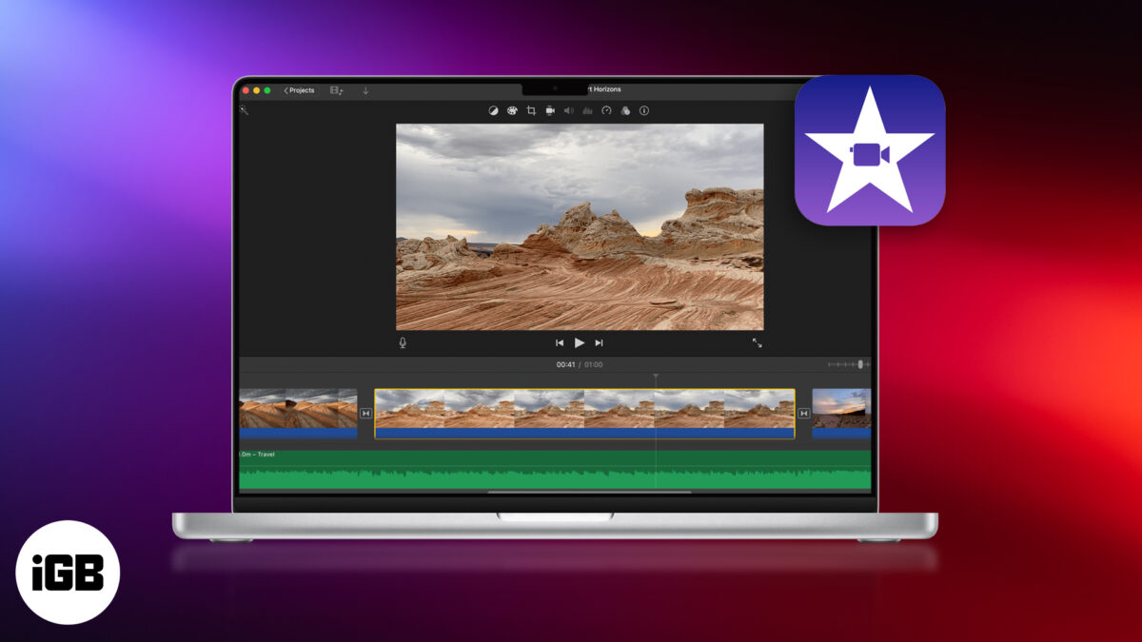Click the Horizons project title
This screenshot has width=1142, height=642.
pyautogui.click(x=606, y=88)
